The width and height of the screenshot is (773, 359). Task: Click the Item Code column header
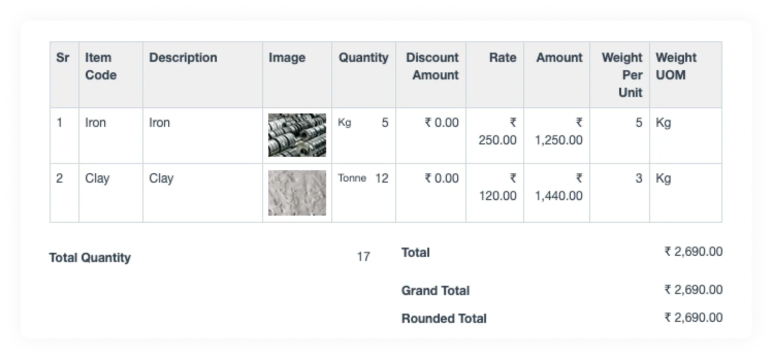[101, 66]
